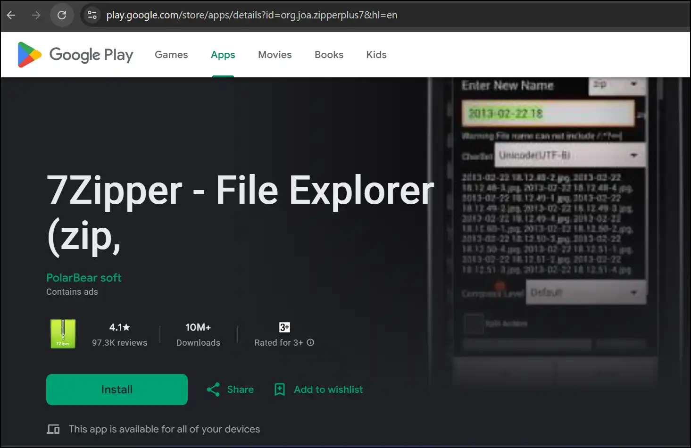Open the Games tab
This screenshot has width=691, height=448.
[171, 55]
